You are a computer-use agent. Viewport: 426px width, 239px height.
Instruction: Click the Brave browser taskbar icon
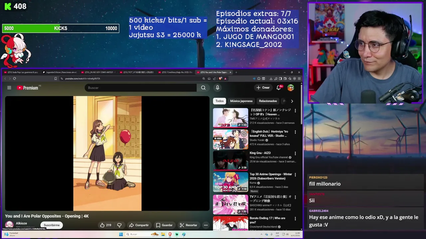point(170,234)
